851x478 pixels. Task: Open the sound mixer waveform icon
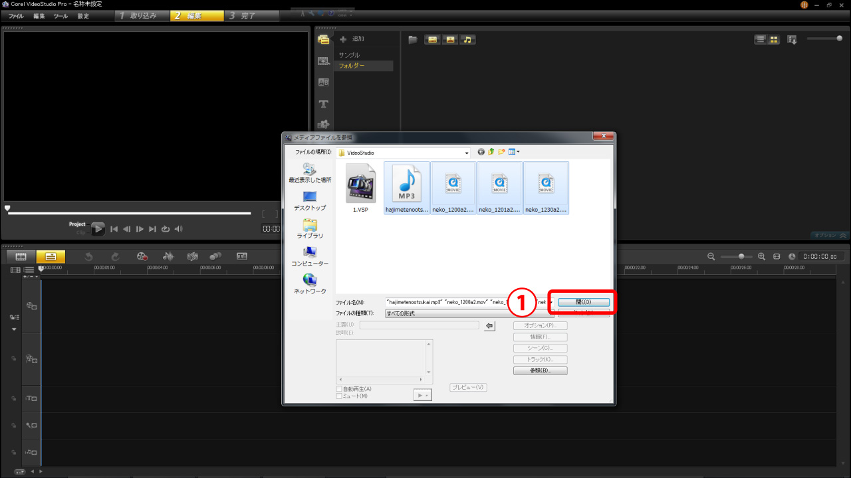pos(168,256)
